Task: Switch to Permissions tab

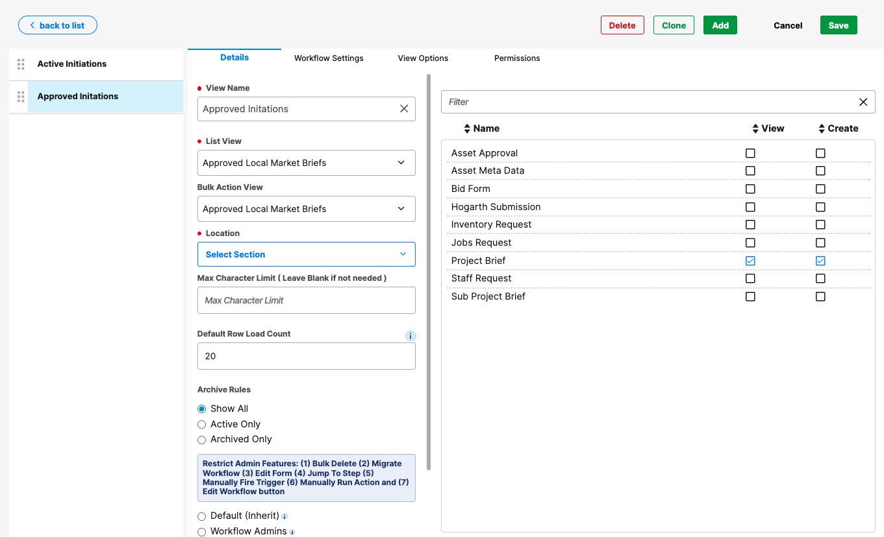Action: coord(517,58)
